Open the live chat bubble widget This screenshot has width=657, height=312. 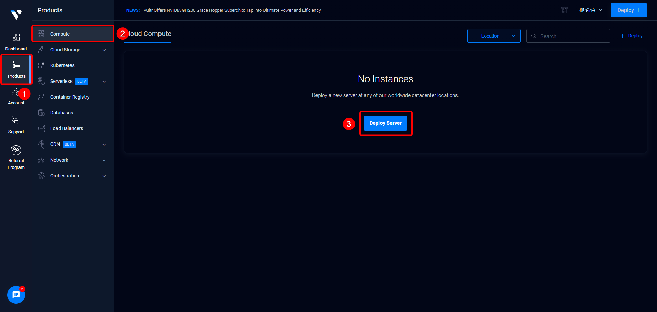coord(16,295)
